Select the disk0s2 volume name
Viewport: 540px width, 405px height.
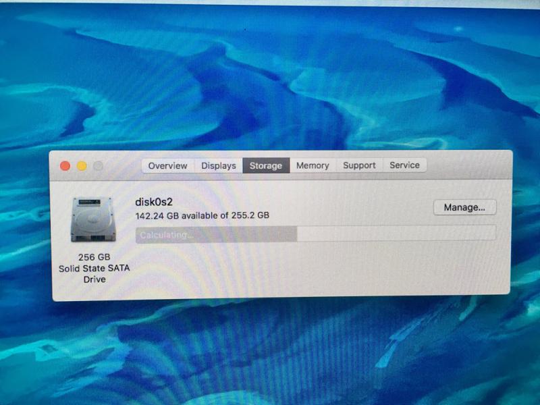pos(154,202)
